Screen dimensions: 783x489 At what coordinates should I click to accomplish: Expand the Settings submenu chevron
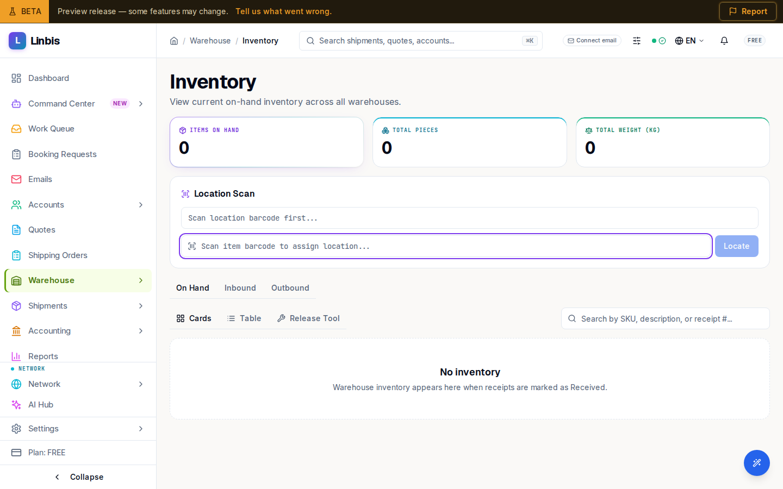[141, 429]
